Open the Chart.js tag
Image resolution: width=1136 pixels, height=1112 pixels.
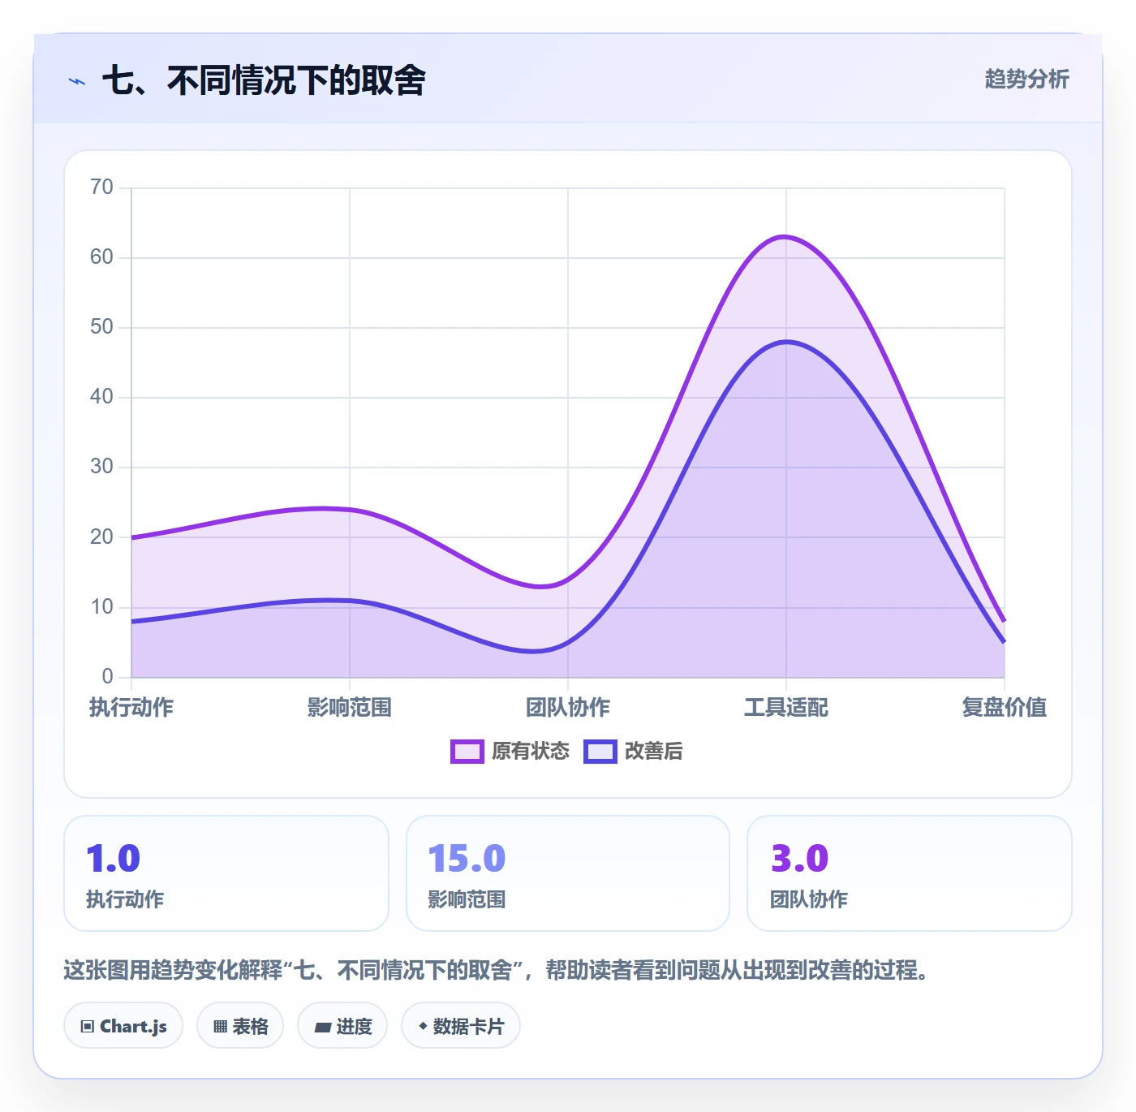123,1026
